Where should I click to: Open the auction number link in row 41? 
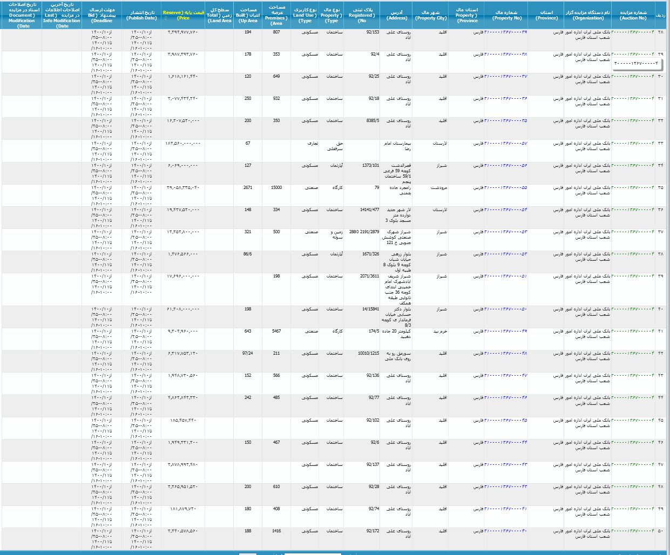(x=632, y=331)
